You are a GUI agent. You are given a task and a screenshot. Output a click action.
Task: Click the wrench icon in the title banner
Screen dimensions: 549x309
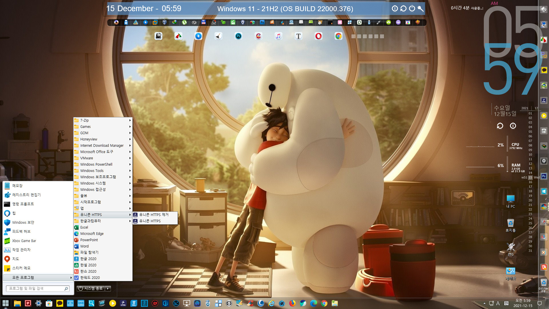tap(421, 9)
